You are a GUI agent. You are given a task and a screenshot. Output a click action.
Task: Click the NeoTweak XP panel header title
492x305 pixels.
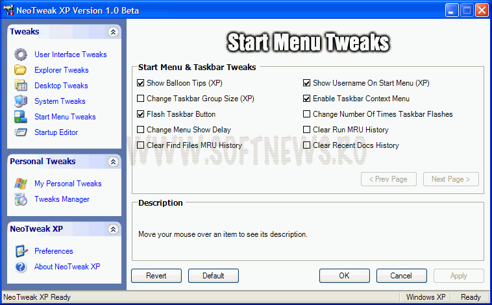tap(36, 228)
